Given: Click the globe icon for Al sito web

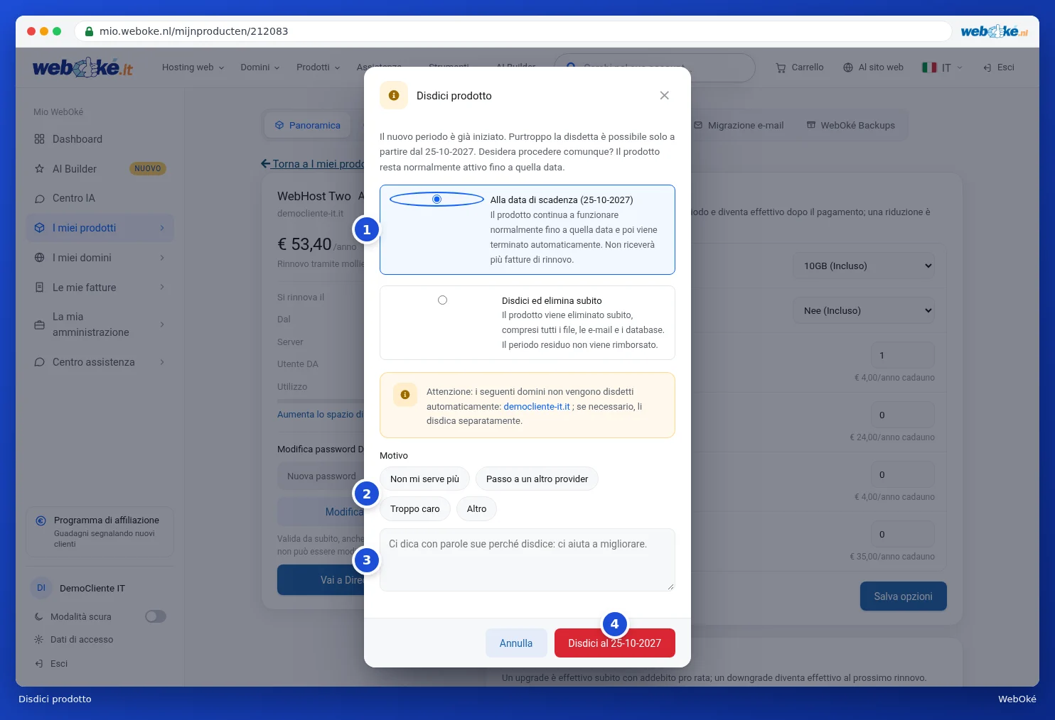Looking at the screenshot, I should [x=848, y=67].
